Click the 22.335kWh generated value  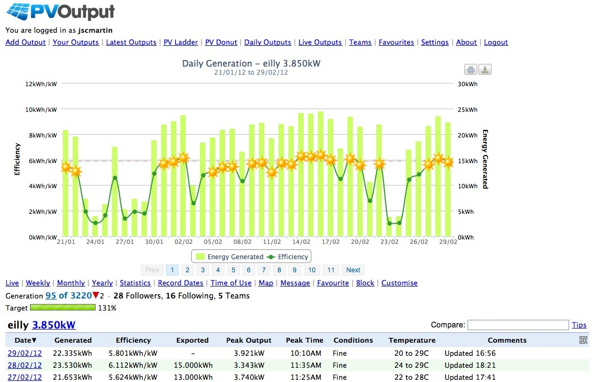(72, 353)
